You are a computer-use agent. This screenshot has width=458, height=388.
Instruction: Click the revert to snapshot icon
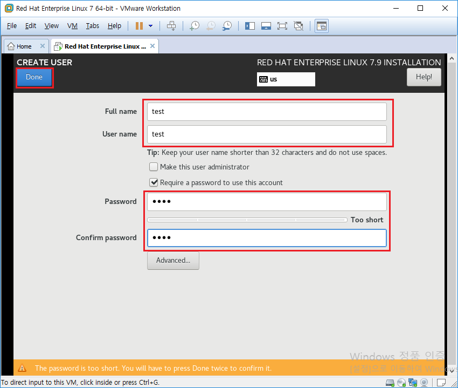point(211,26)
